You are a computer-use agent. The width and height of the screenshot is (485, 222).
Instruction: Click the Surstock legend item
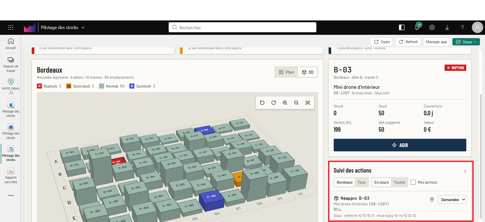click(142, 86)
